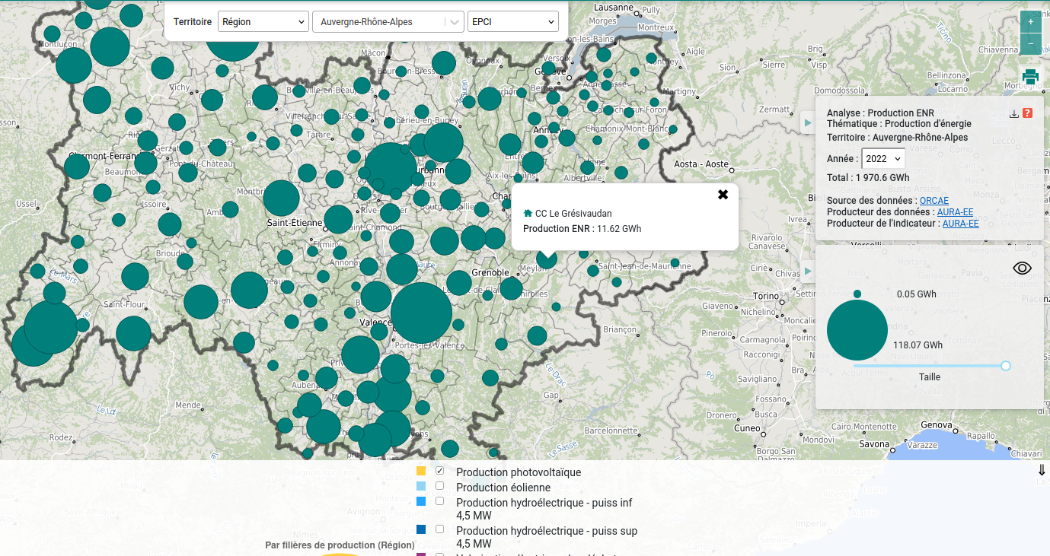Expand the Auvergne-Rhône-Alpes territory selector

(455, 22)
